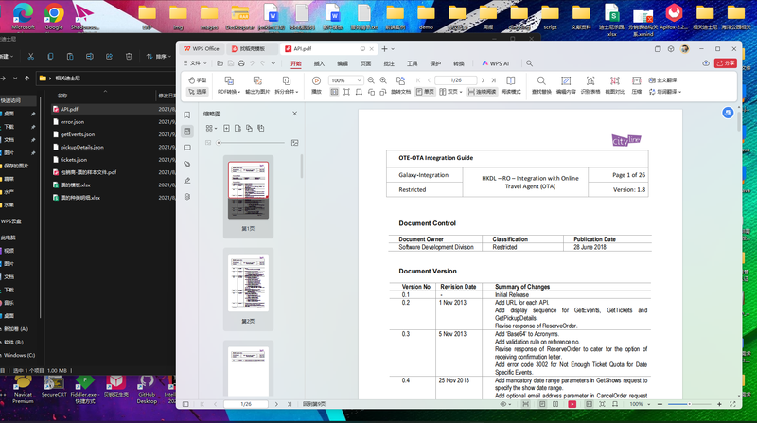Open 查找替换 find and replace
The image size is (757, 423).
pyautogui.click(x=541, y=85)
